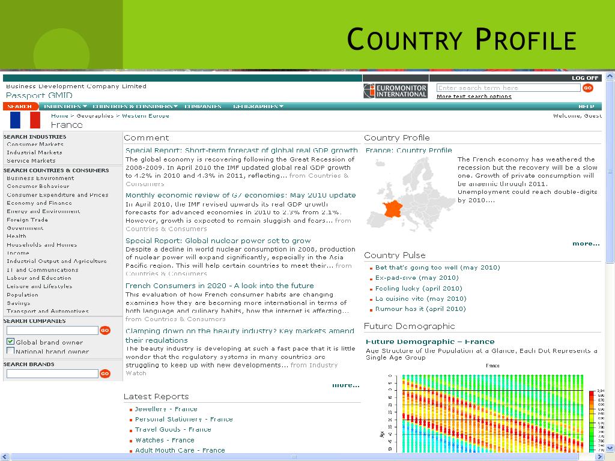The height and width of the screenshot is (461, 615).
Task: Open Service Markets link
Action: pyautogui.click(x=31, y=161)
